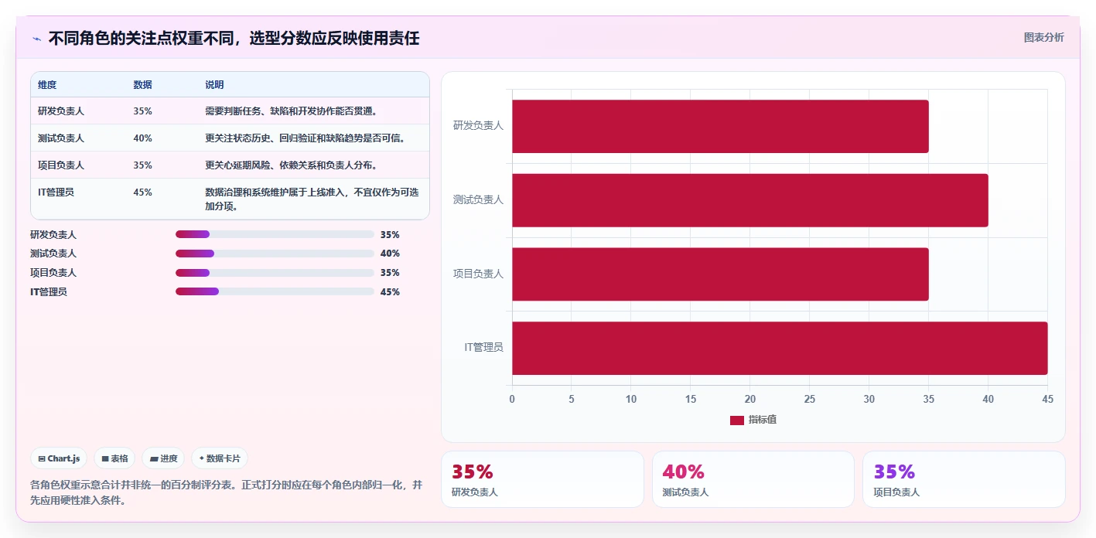Click the 测试负责人 chart bar
The image size is (1096, 538).
tap(749, 200)
